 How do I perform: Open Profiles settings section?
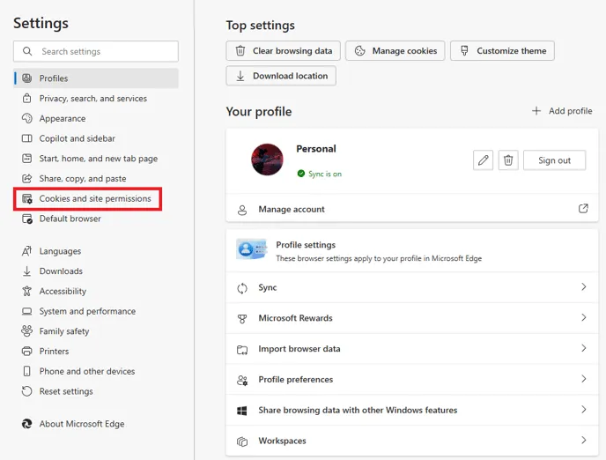point(96,78)
